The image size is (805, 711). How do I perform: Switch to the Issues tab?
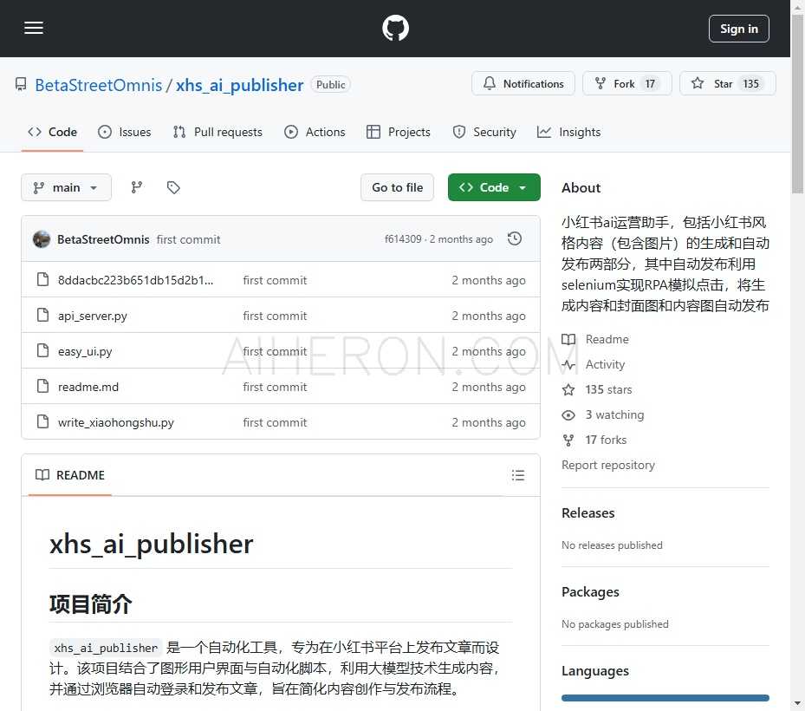(124, 132)
